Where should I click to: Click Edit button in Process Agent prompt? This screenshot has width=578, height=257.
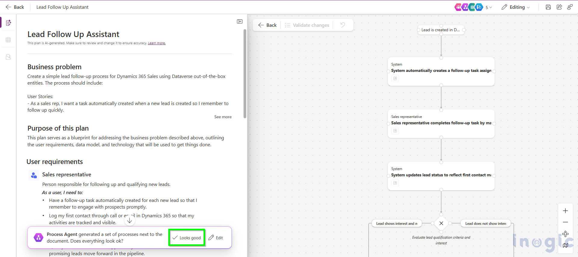tap(216, 238)
